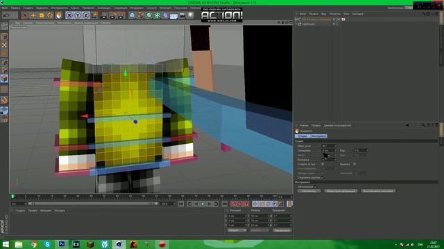Click the Make Editable icon
This screenshot has width=444, height=249.
(4, 26)
